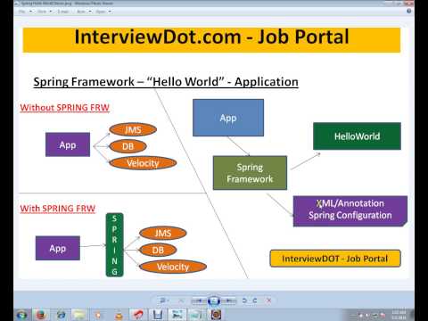Click the DB oval under Without SPRING FRW
428x321 pixels.
128,146
